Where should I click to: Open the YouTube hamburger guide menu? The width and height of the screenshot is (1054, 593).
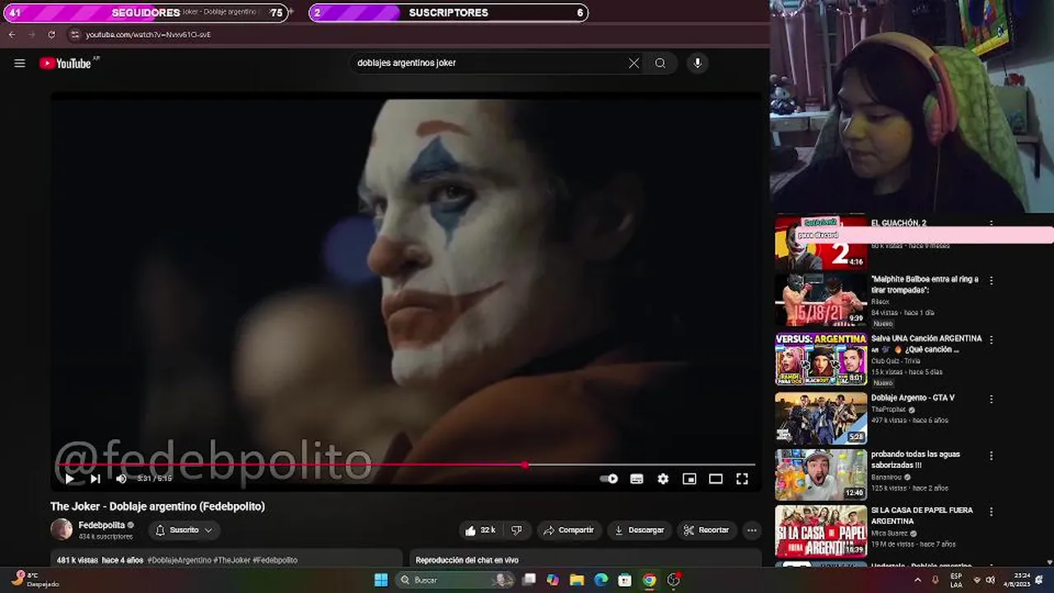[x=20, y=63]
